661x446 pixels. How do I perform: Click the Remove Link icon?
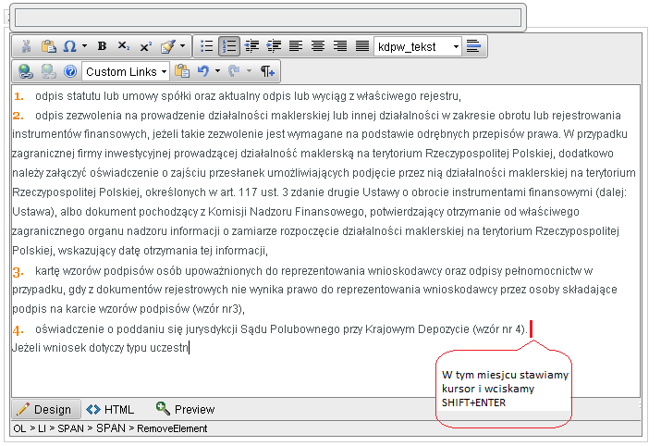[48, 71]
